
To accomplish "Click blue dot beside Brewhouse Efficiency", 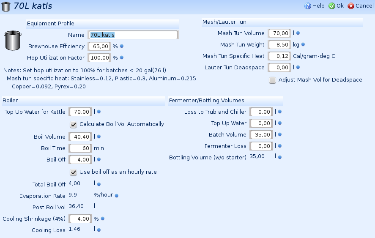I will click(121, 46).
